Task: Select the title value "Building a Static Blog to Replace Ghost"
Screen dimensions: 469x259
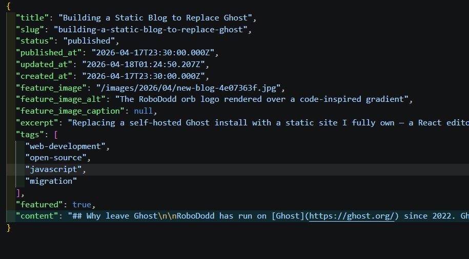Action: [155, 17]
